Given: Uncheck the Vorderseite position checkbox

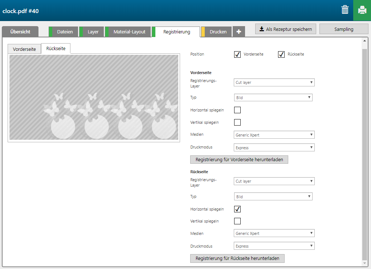Looking at the screenshot, I should [237, 54].
